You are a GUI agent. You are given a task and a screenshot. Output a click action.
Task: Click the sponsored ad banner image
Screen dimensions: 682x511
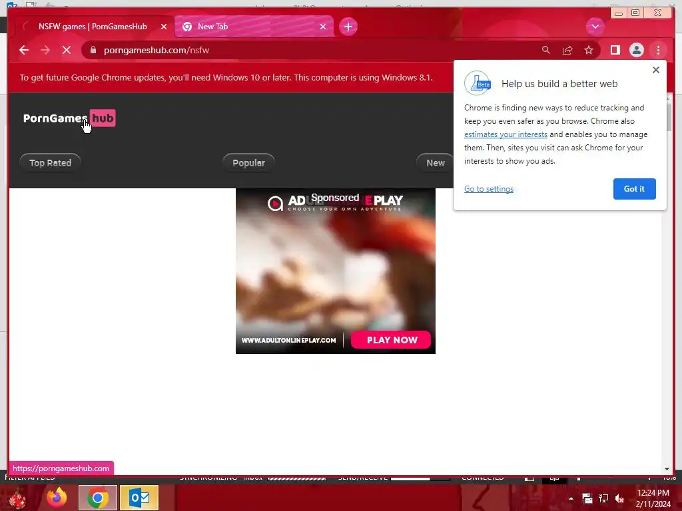coord(336,271)
